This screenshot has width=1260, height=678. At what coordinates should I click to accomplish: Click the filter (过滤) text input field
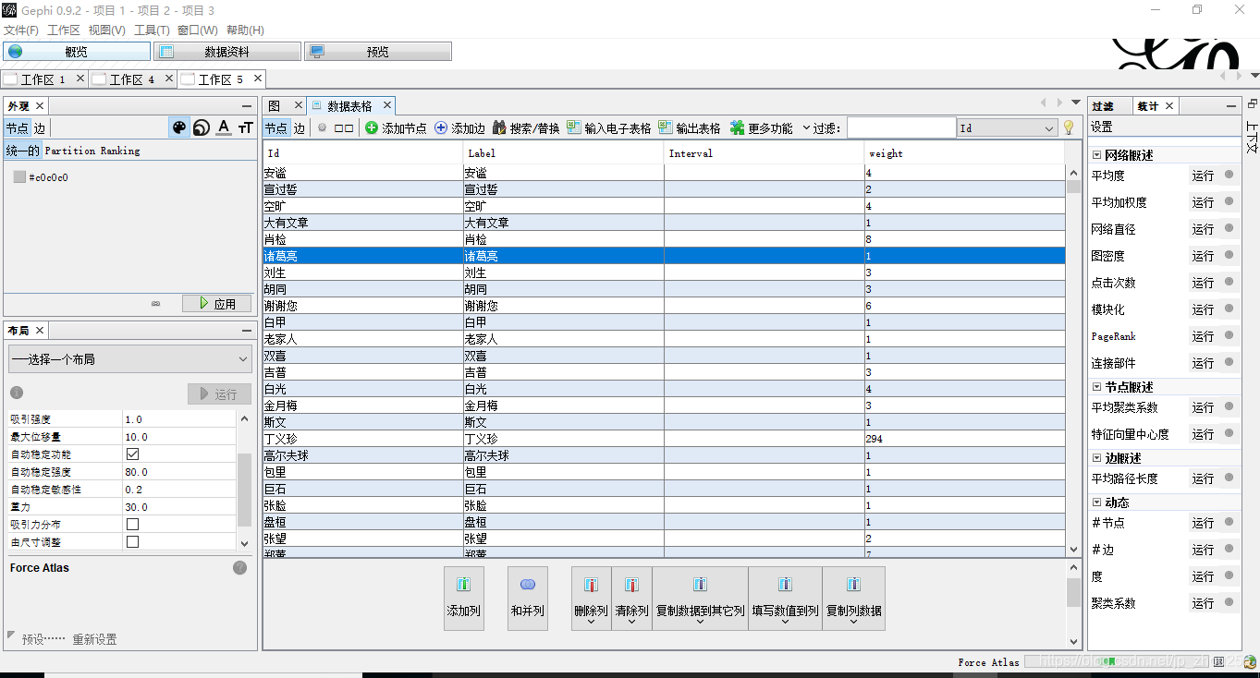tap(901, 128)
